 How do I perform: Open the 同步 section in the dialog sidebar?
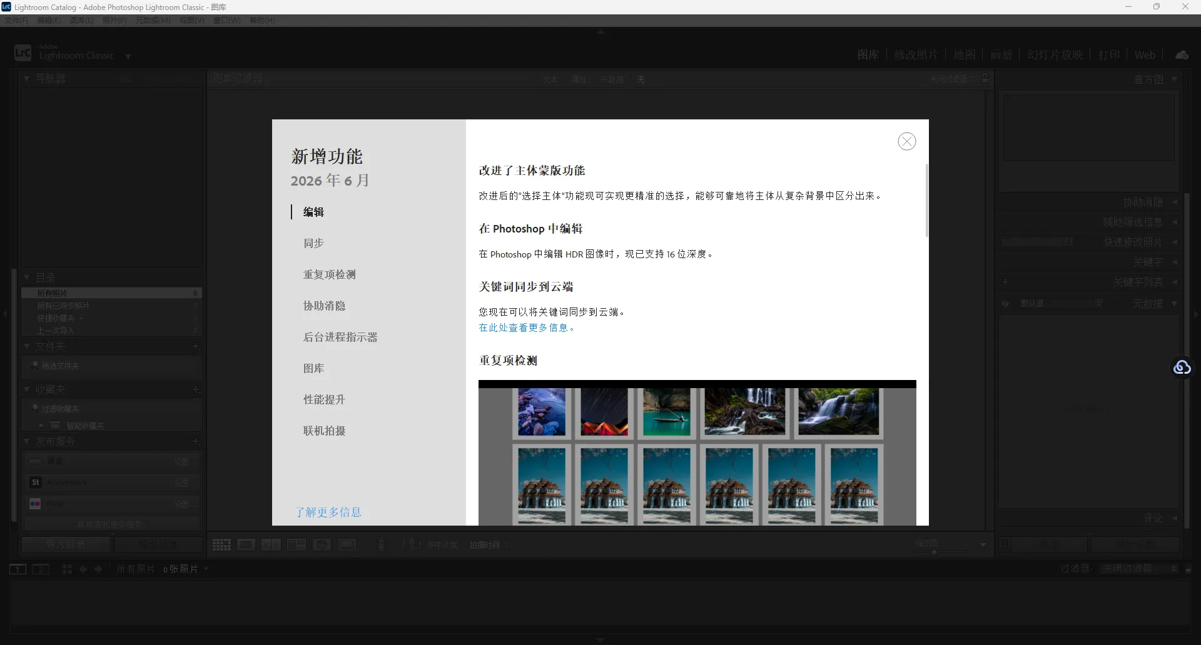313,243
